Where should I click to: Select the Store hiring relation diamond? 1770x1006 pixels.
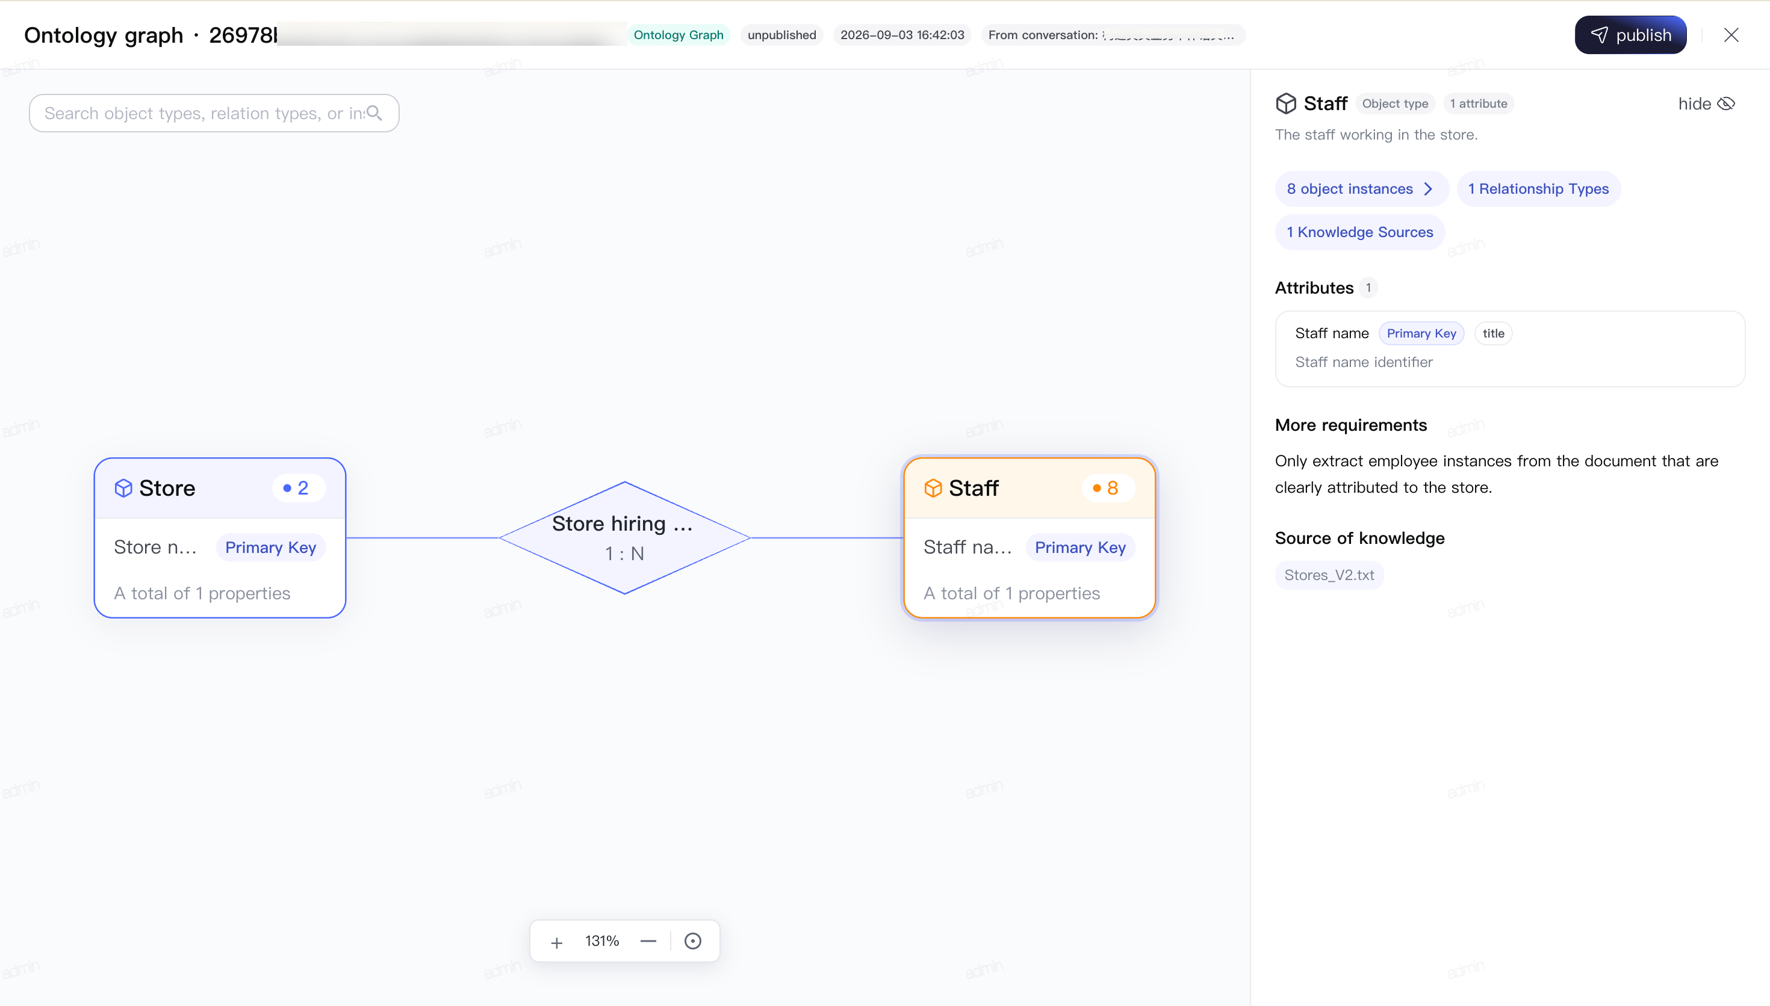point(624,537)
